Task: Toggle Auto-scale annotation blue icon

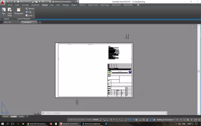Action: pyautogui.click(x=150, y=120)
